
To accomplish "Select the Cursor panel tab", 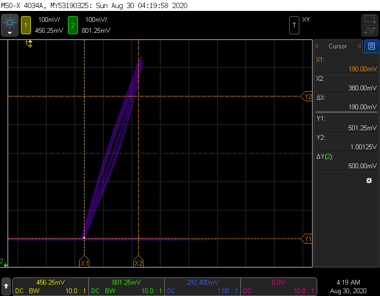I will click(x=338, y=46).
